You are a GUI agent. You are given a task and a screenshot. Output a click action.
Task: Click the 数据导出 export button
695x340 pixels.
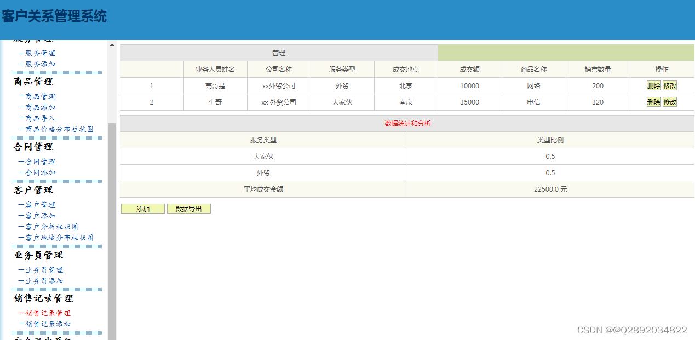pos(189,208)
